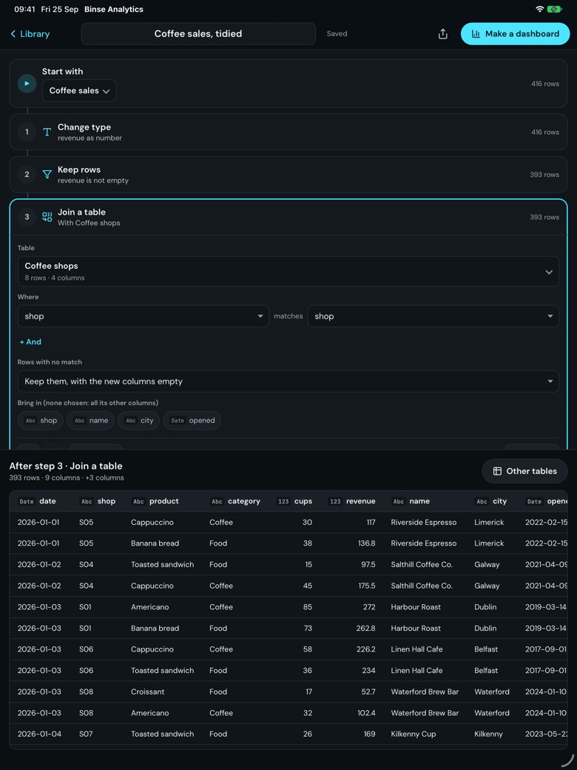Click the play icon in Start with
This screenshot has height=770, width=577.
click(27, 84)
